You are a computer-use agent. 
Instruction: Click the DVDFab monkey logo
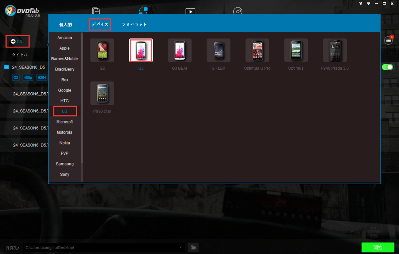(x=10, y=11)
